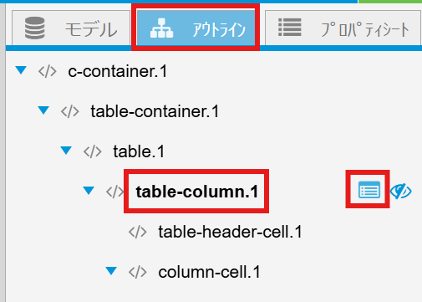
Task: Switch to the プロパティシート tab
Action: click(x=343, y=28)
